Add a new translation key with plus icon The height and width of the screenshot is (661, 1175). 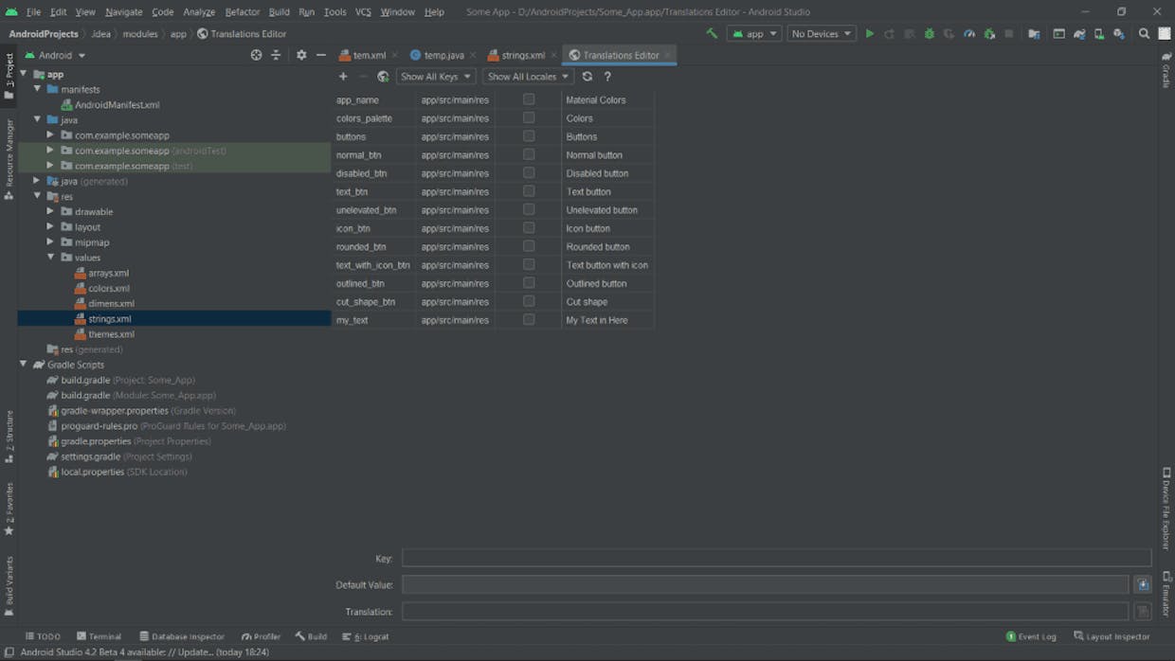point(343,77)
